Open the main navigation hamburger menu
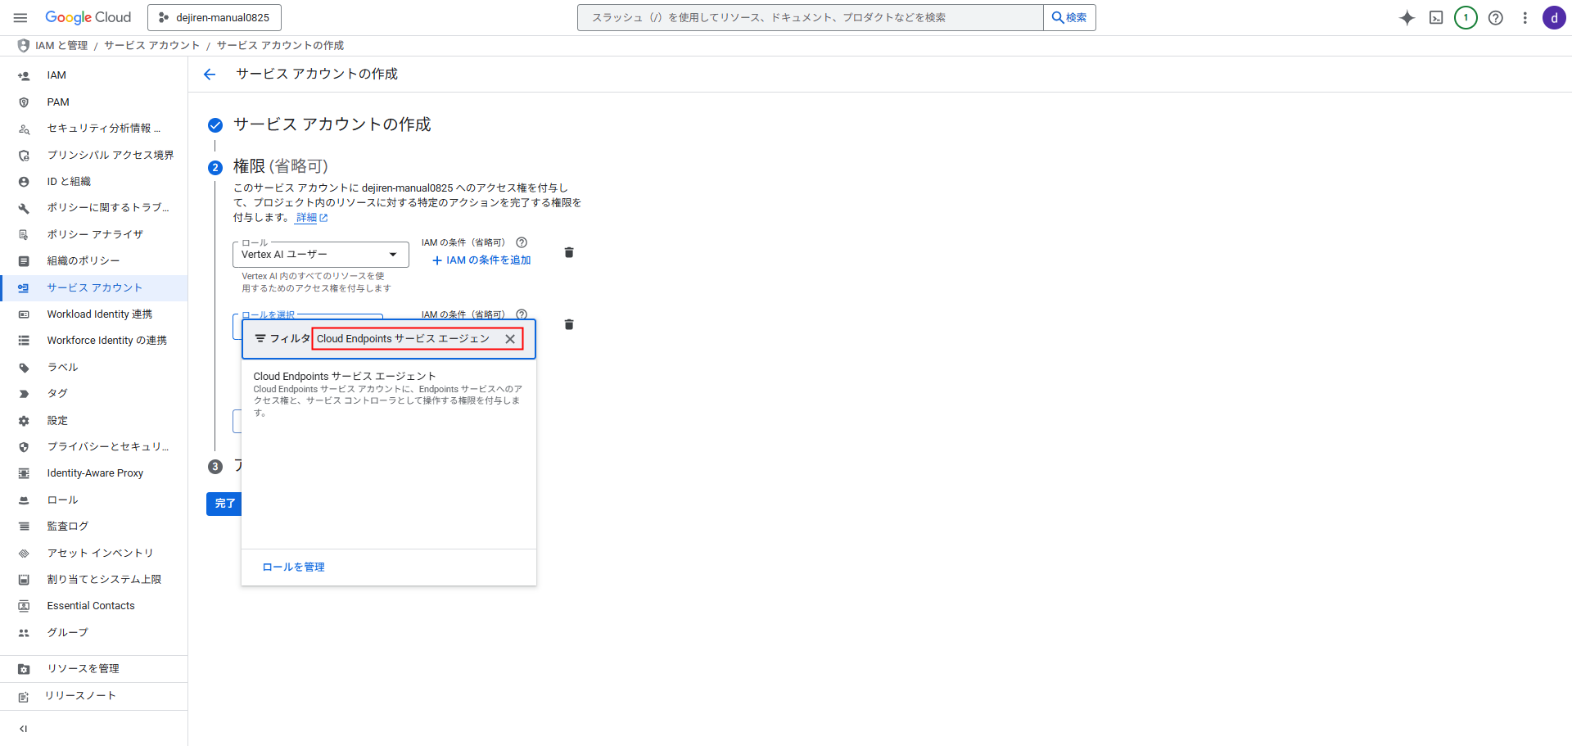1572x746 pixels. [20, 17]
